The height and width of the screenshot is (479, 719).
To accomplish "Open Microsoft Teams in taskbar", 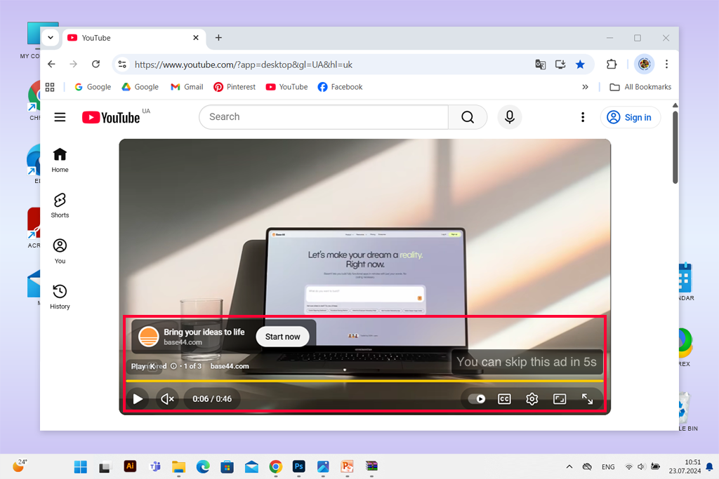I will [x=155, y=466].
